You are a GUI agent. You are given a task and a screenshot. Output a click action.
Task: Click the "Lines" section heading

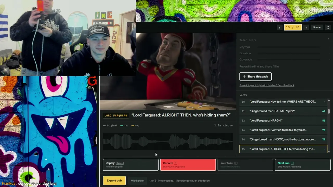(243, 95)
